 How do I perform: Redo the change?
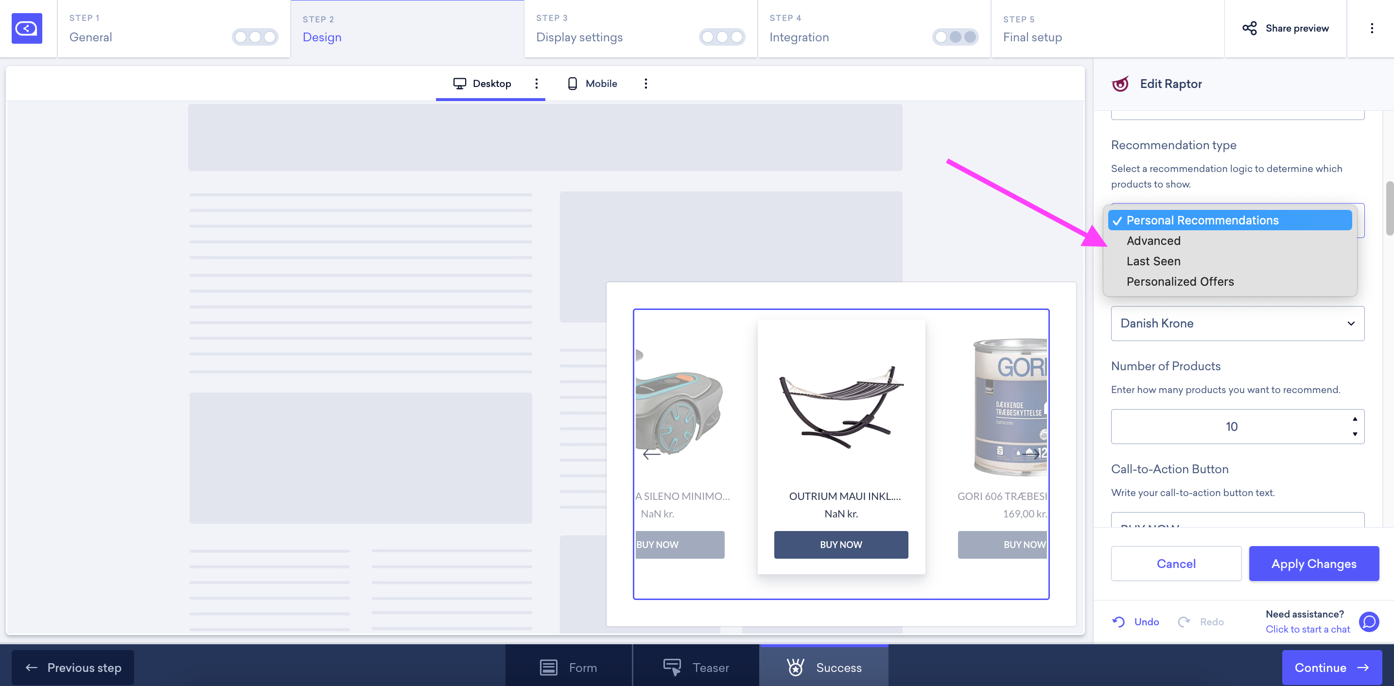(1200, 621)
